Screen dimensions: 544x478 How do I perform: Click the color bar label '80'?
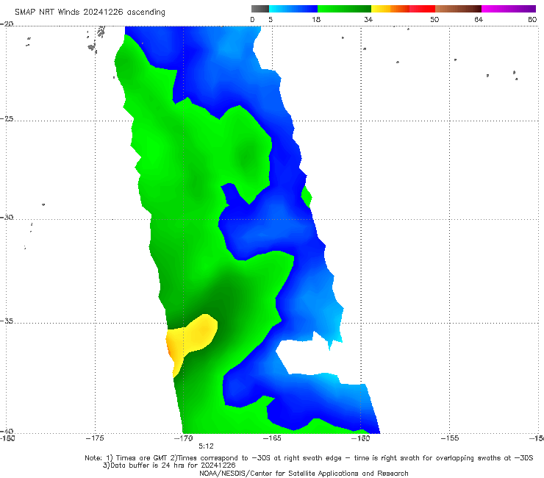point(532,19)
